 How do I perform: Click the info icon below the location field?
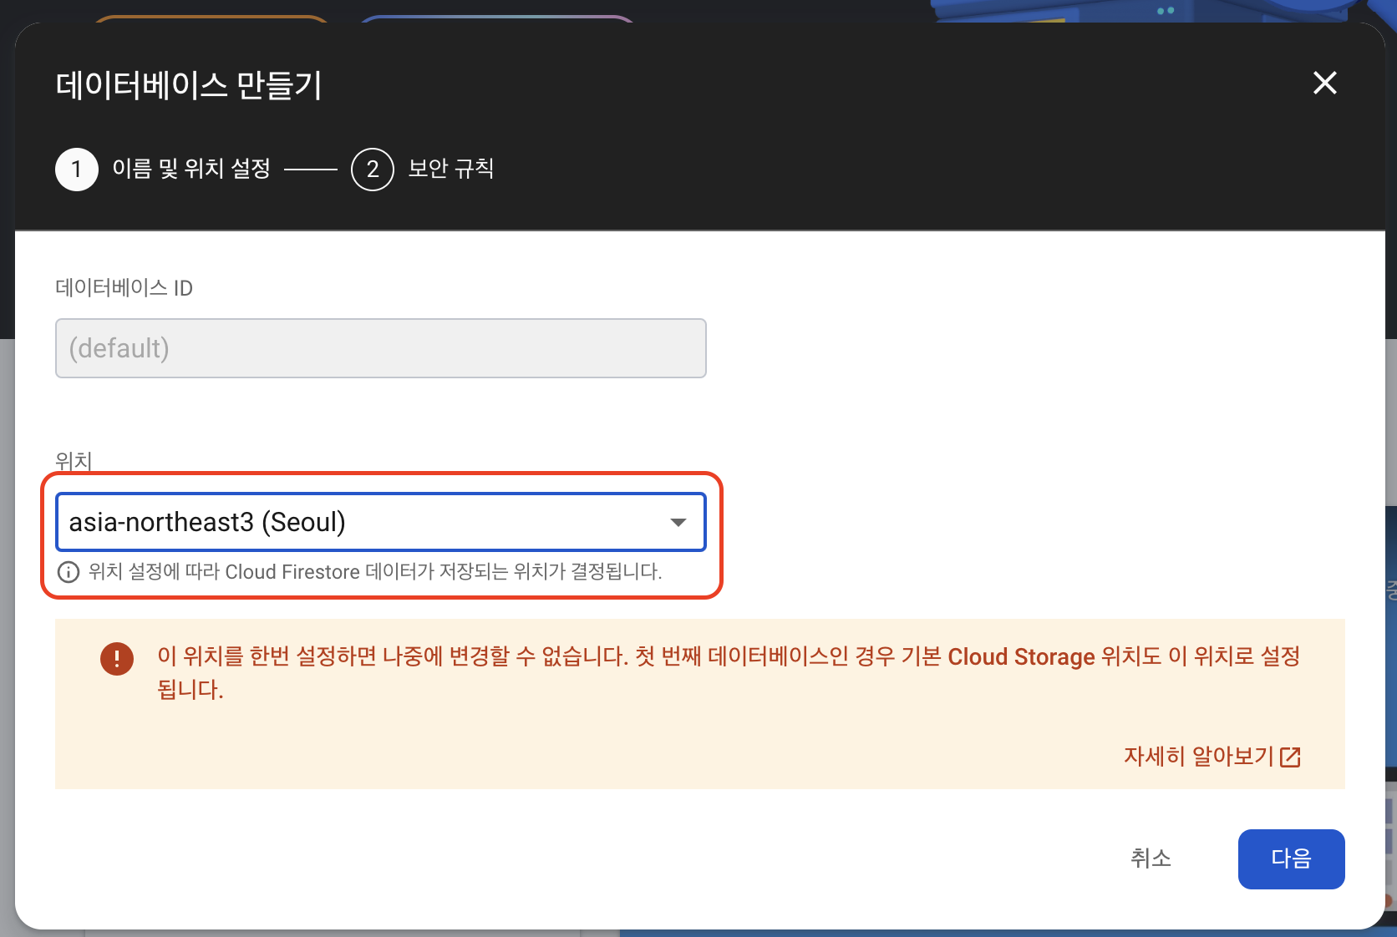point(68,572)
